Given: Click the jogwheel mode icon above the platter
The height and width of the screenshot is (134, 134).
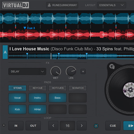Looking at the screenshot, I should 112,66.
